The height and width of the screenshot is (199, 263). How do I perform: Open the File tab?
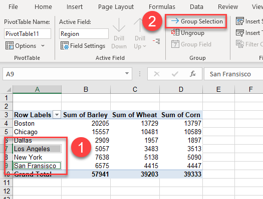[x=13, y=7]
